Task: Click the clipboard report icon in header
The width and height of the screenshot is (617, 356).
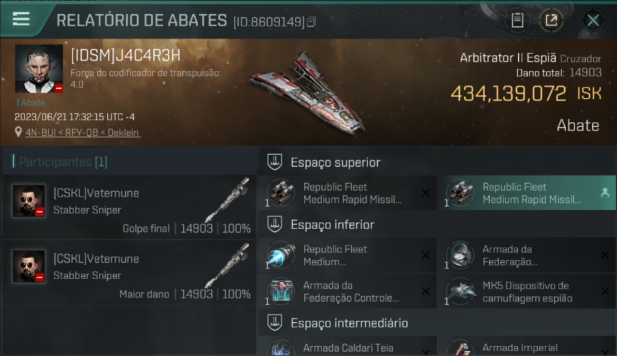Action: click(x=517, y=20)
